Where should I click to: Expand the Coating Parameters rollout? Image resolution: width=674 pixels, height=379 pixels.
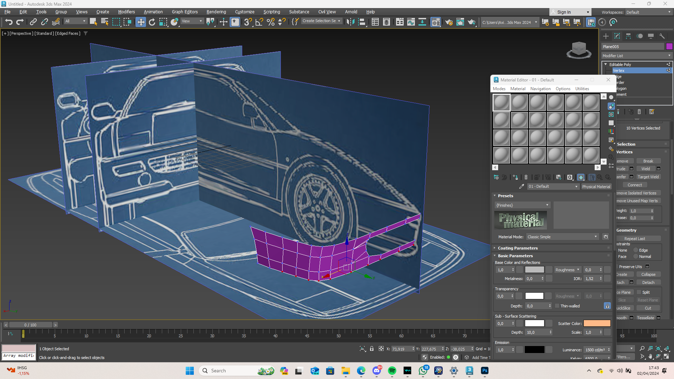coord(517,248)
